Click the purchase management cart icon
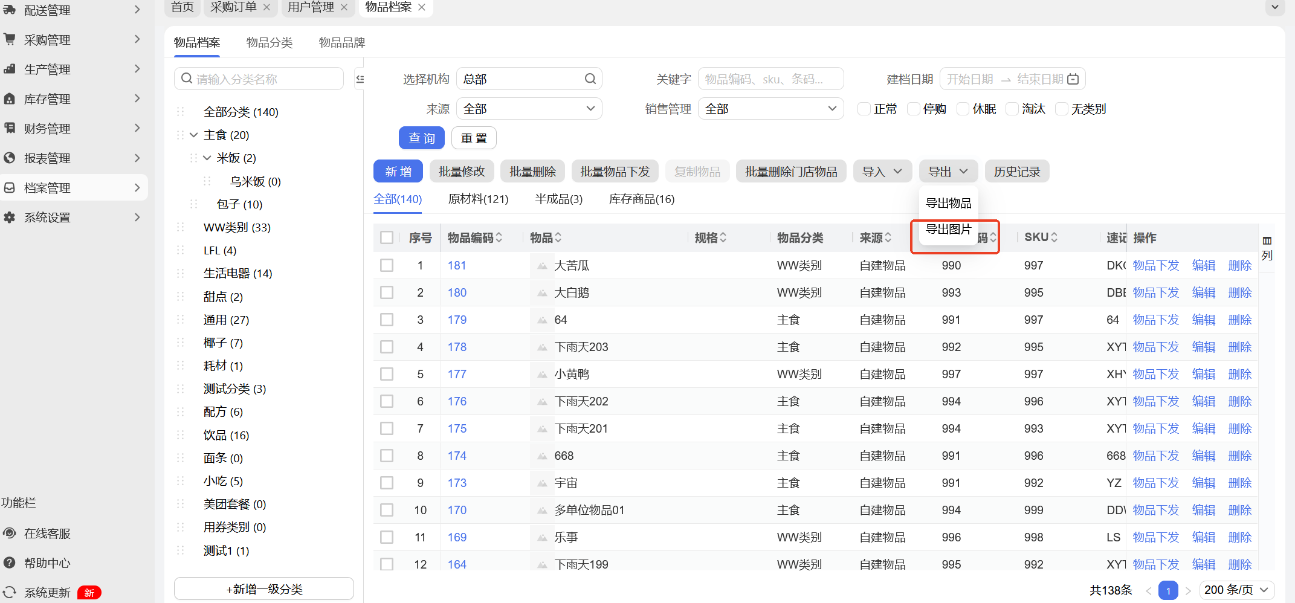The height and width of the screenshot is (603, 1295). pyautogui.click(x=10, y=39)
